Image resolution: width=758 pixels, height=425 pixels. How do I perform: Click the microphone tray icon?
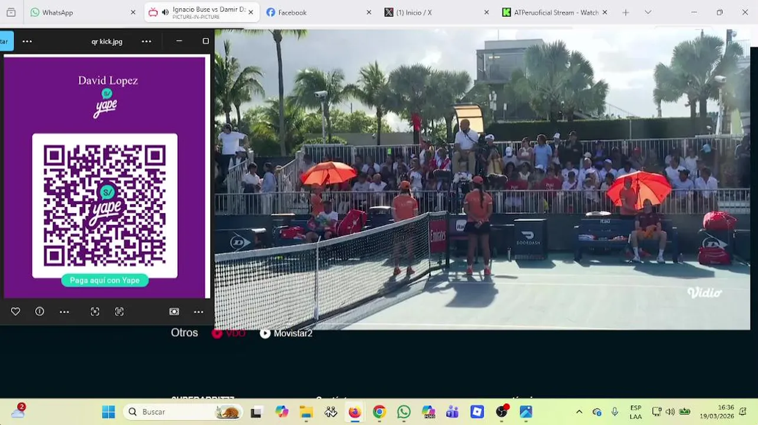pos(615,412)
